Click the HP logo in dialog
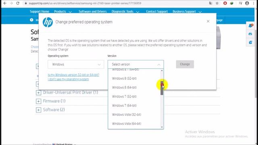Image resolution: width=258 pixels, height=145 pixels. pos(48,22)
